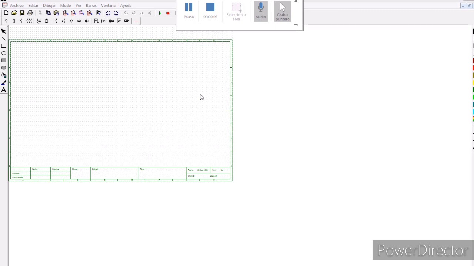The height and width of the screenshot is (266, 474).
Task: Open the Archivo menu
Action: [x=17, y=6]
